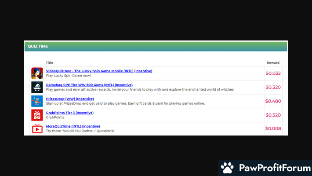Click the $0.480 reward for PrizesDrop
Screen dimensions: 312x176
tap(273, 101)
